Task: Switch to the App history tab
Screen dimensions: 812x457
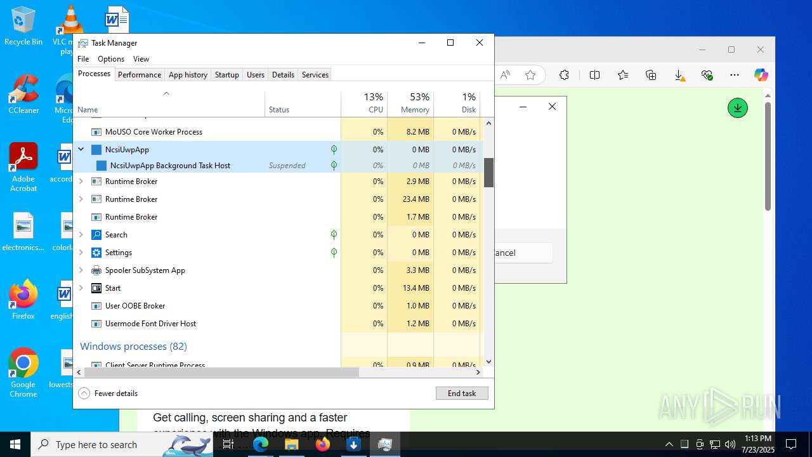Action: coord(188,75)
